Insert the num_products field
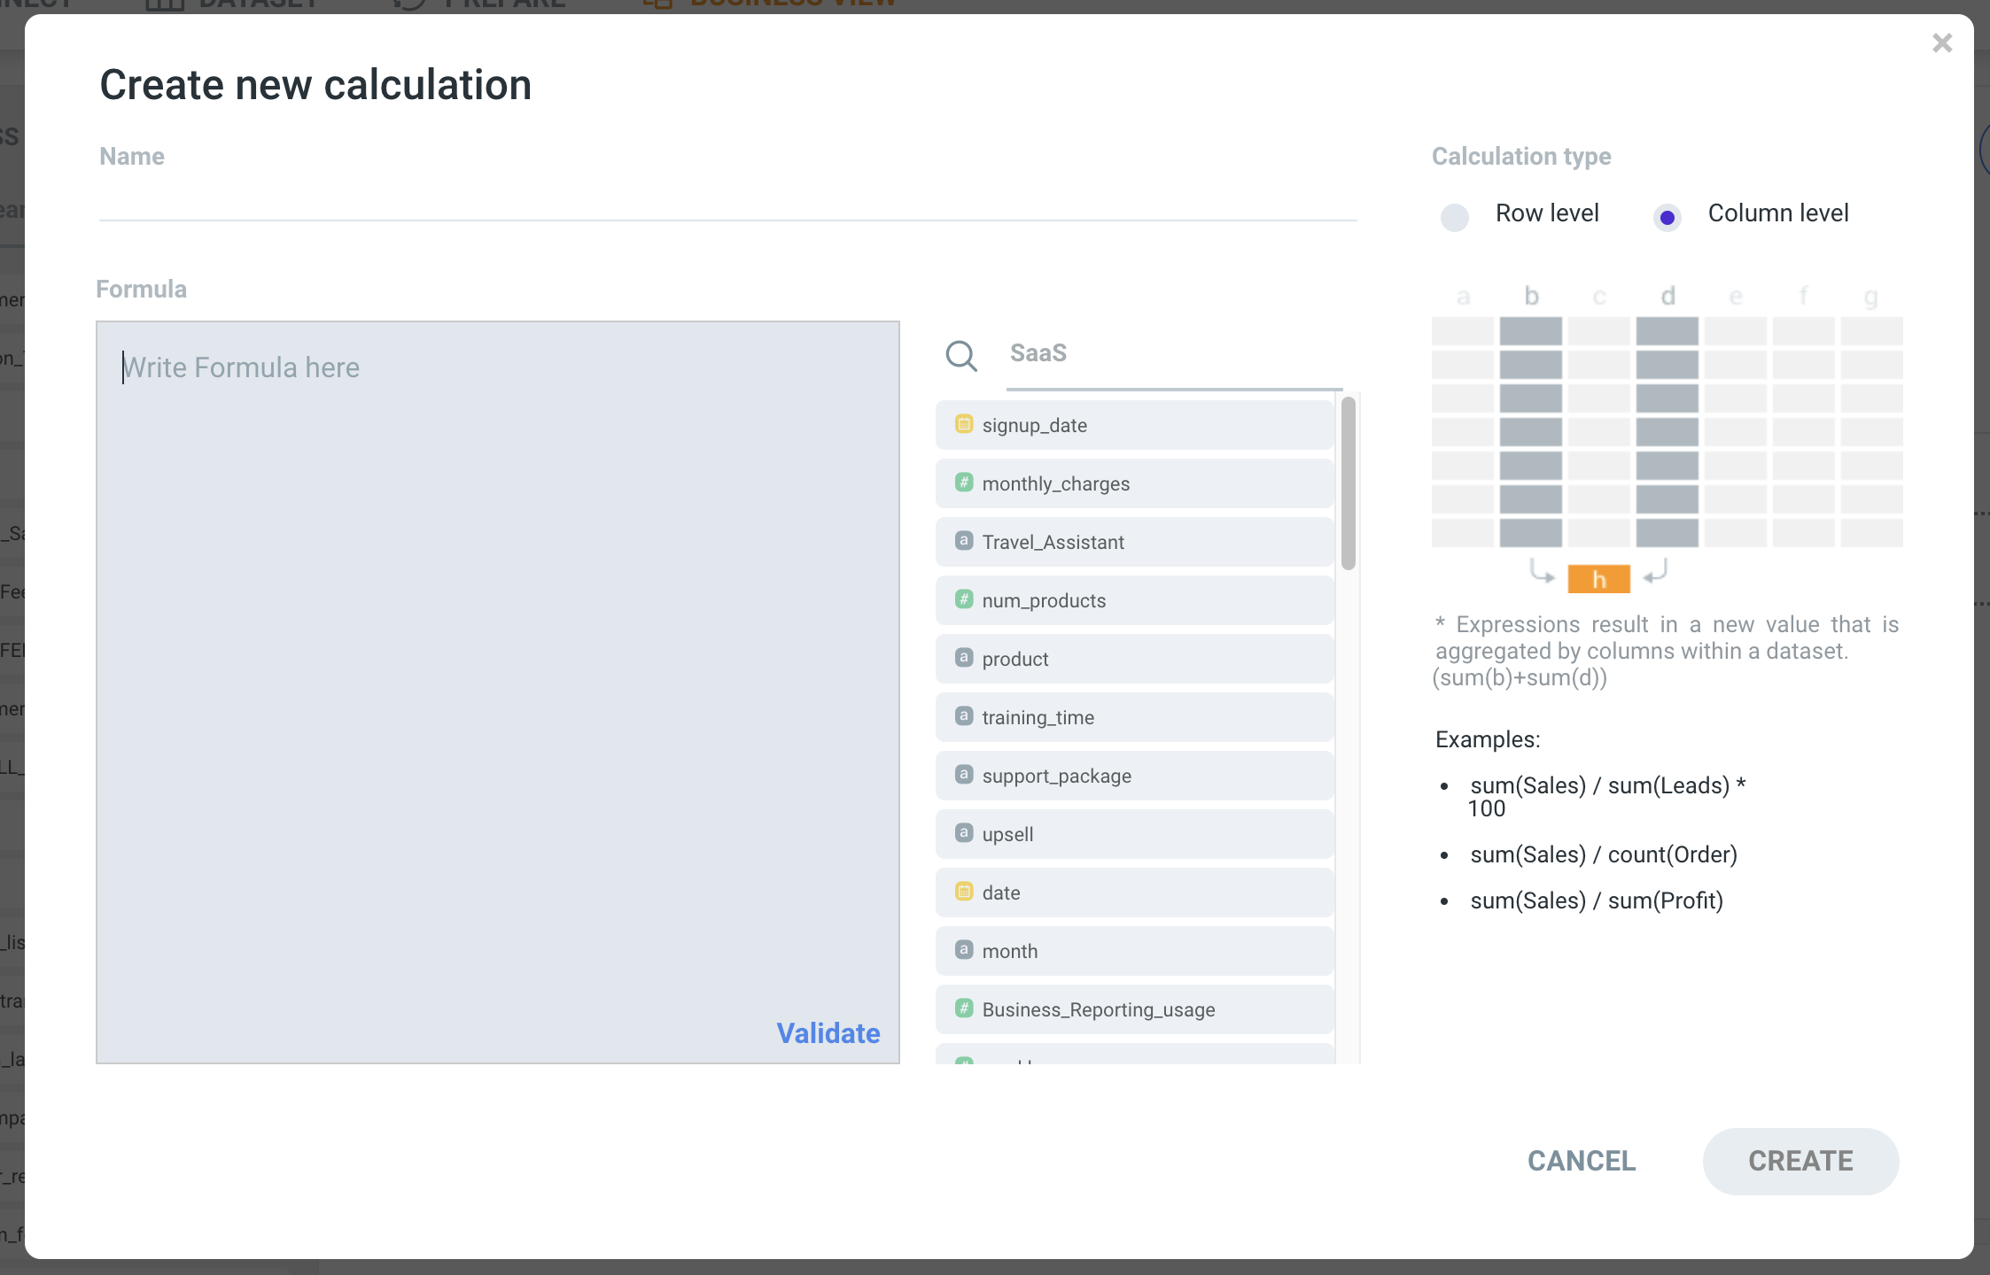The height and width of the screenshot is (1275, 1990). click(x=1135, y=600)
